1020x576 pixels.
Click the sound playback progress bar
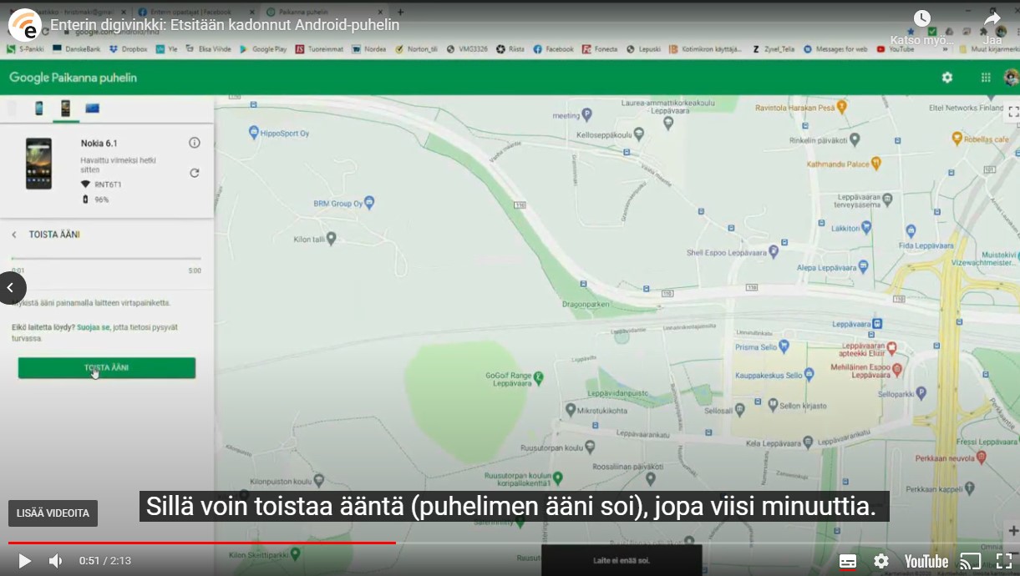[x=106, y=259]
